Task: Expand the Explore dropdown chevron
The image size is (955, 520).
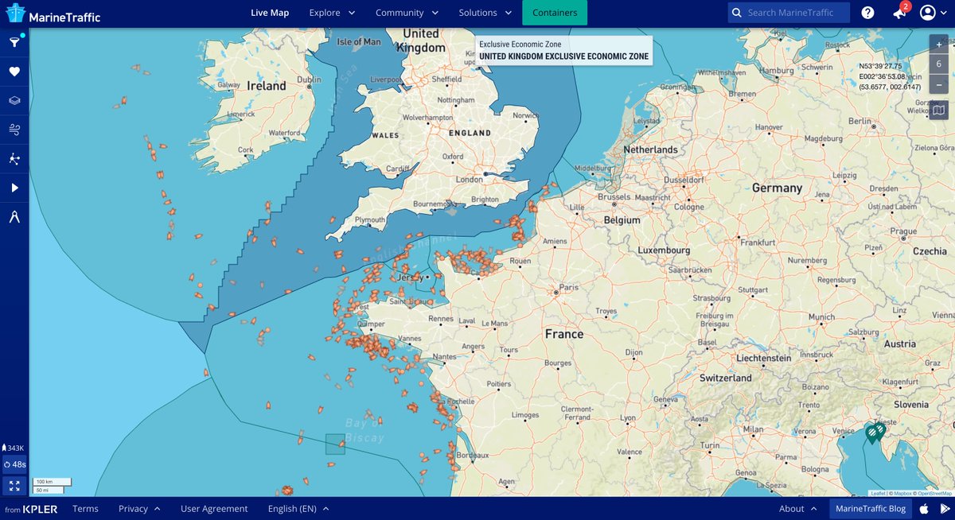Action: coord(351,13)
